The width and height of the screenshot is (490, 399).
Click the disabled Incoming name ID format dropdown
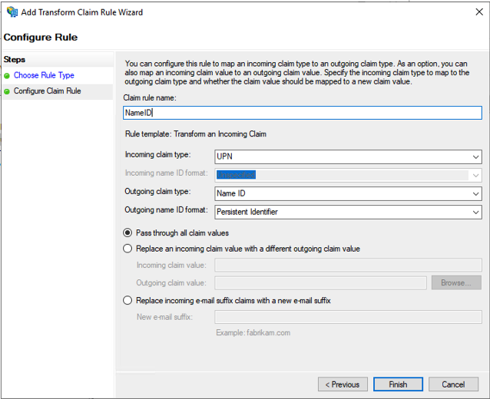[348, 175]
